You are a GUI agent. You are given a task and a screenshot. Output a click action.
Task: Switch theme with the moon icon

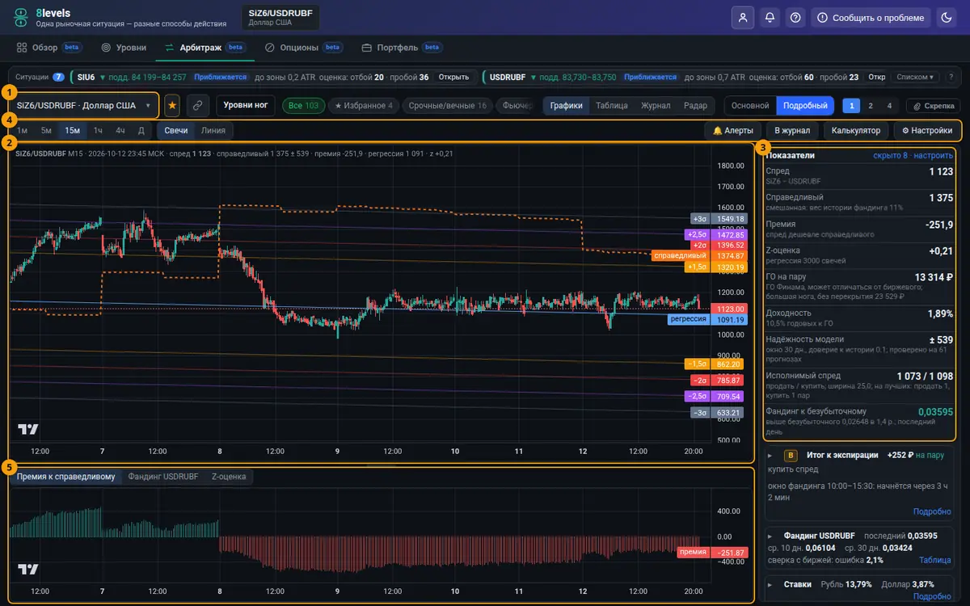coord(946,17)
